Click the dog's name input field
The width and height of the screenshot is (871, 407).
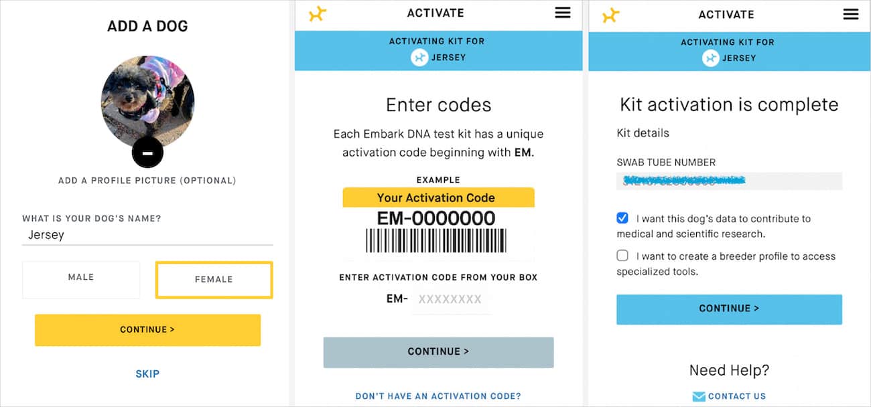pyautogui.click(x=147, y=236)
